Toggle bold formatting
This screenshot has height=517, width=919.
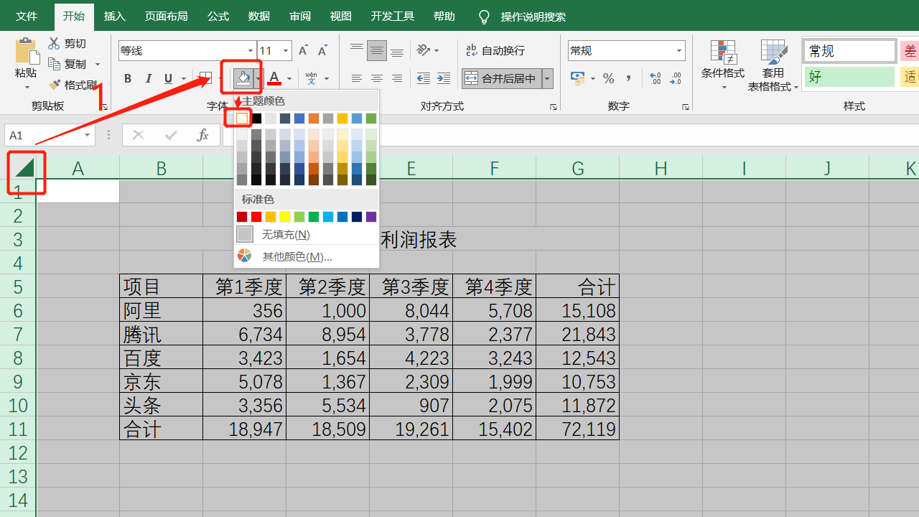128,78
